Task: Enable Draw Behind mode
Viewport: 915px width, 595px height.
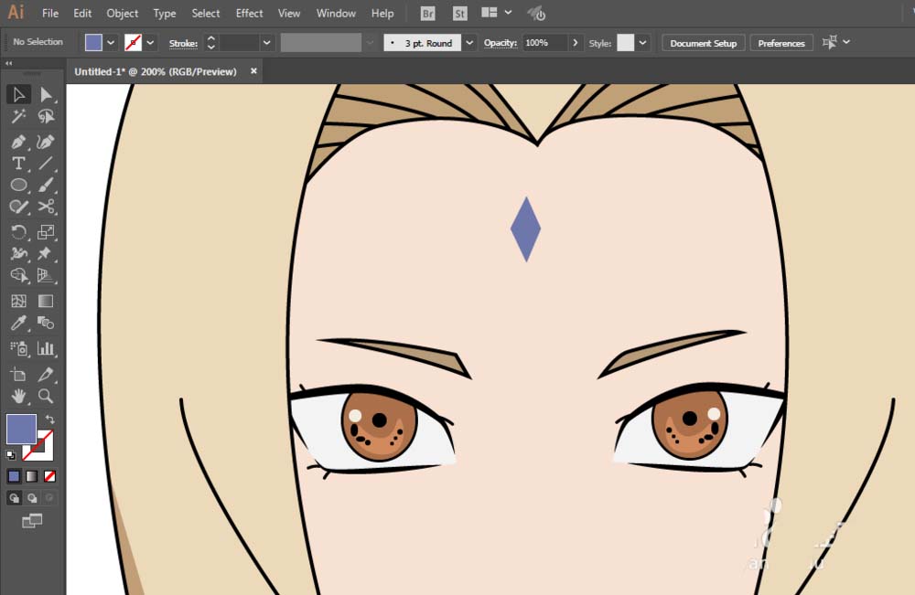Action: pos(32,498)
